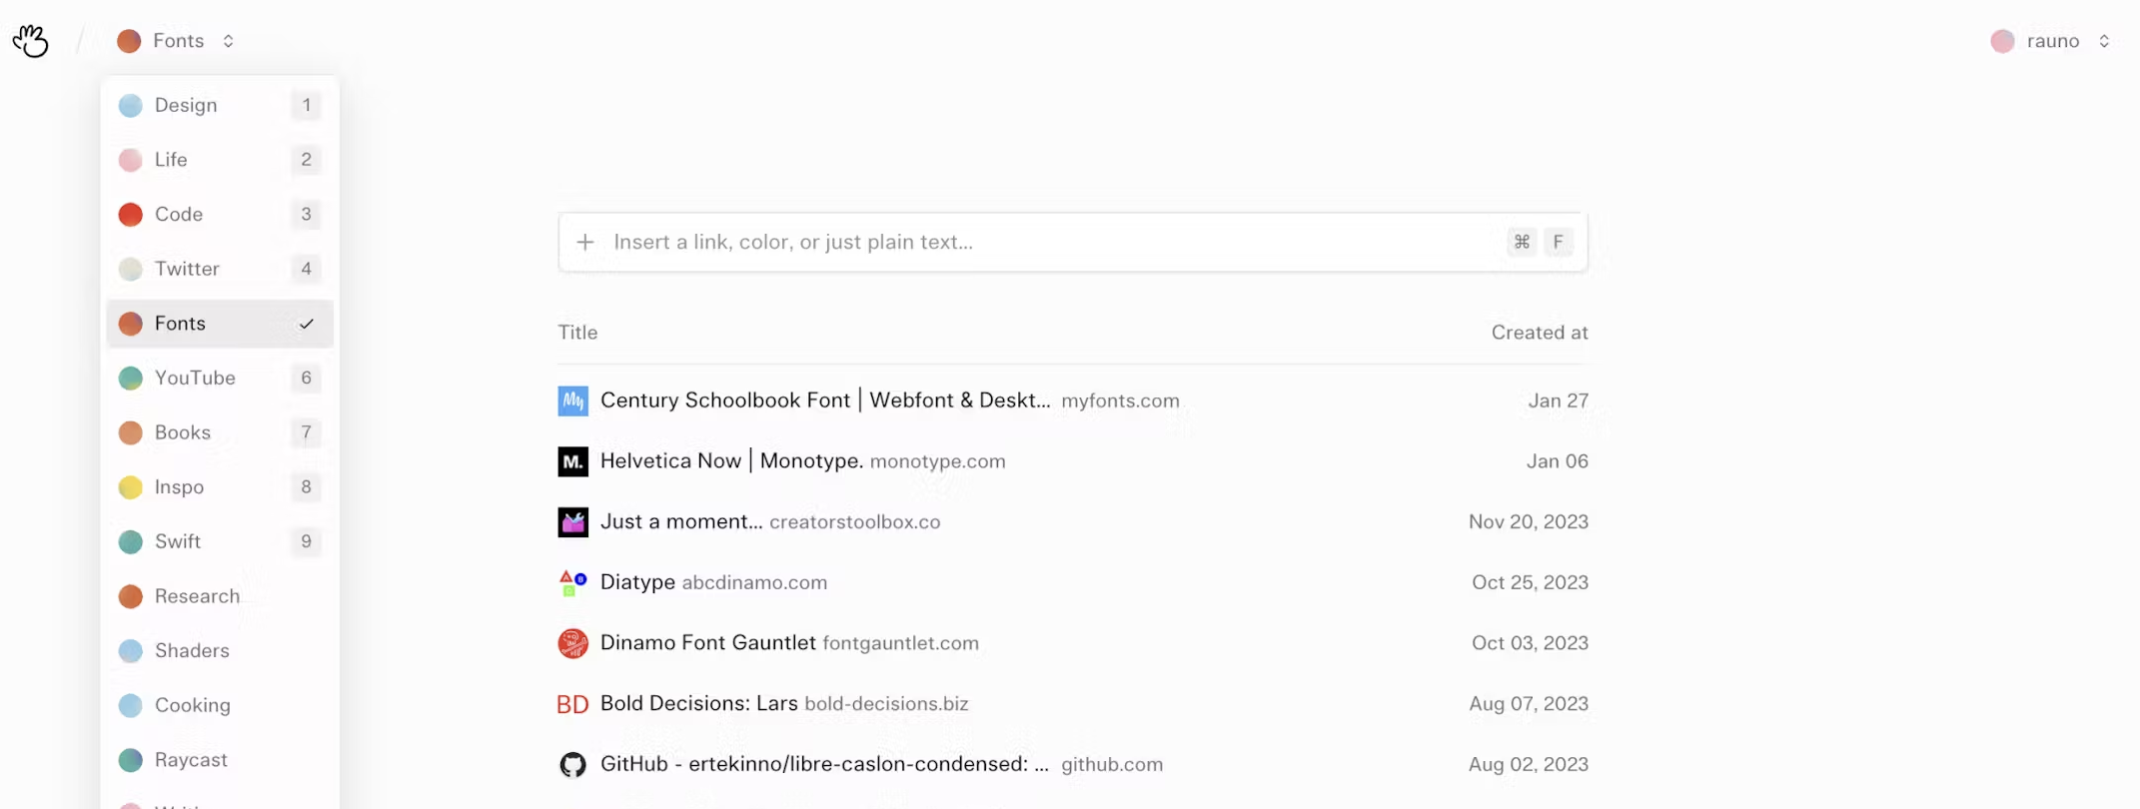
Task: Click the Diatype shapes favicon
Action: click(x=572, y=582)
